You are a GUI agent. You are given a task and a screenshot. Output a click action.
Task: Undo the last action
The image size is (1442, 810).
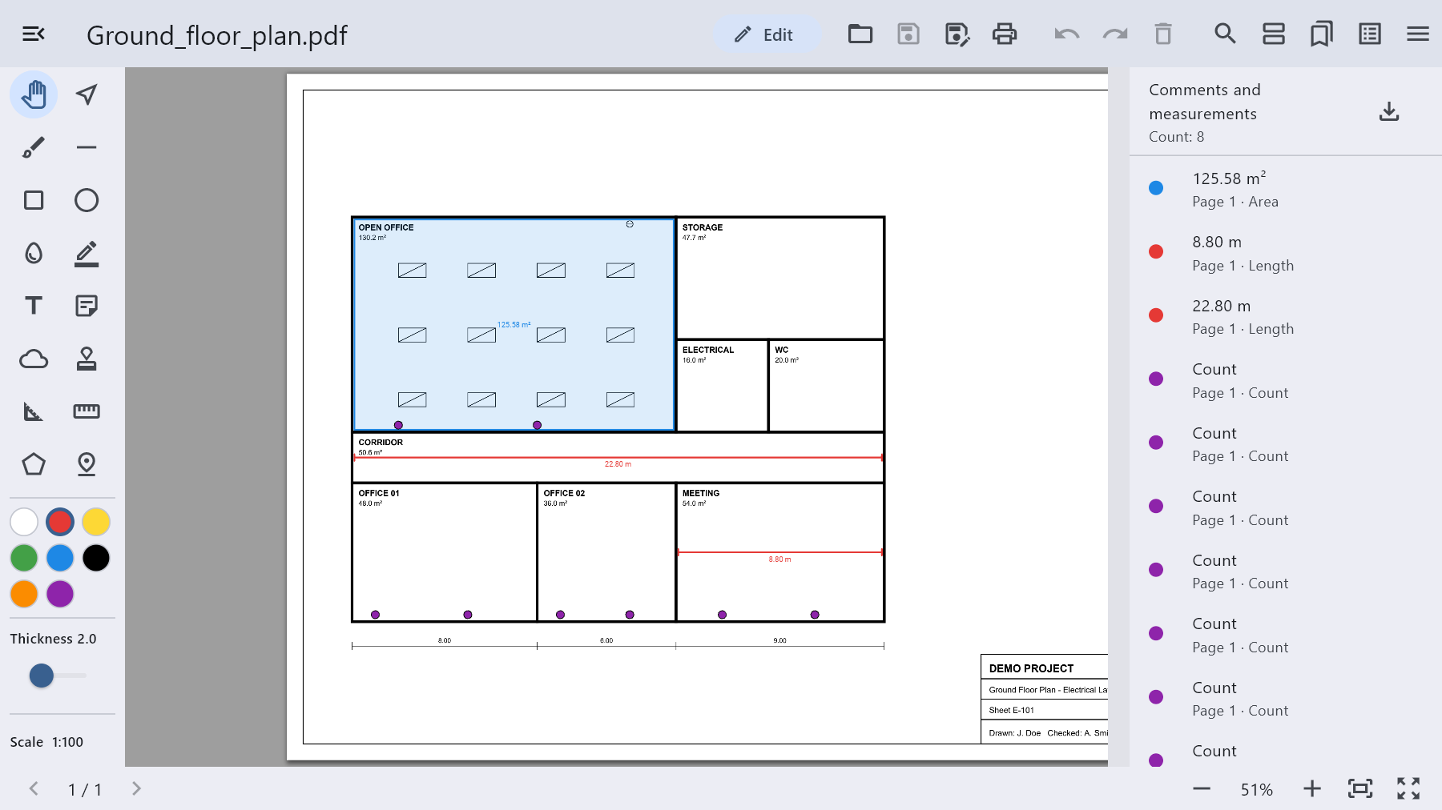point(1067,34)
